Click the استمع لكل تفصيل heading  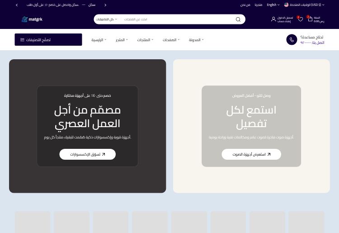point(251,117)
